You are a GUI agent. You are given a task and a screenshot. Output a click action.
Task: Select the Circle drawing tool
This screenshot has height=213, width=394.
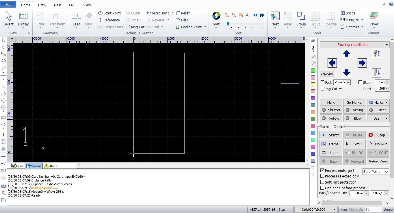[3, 101]
